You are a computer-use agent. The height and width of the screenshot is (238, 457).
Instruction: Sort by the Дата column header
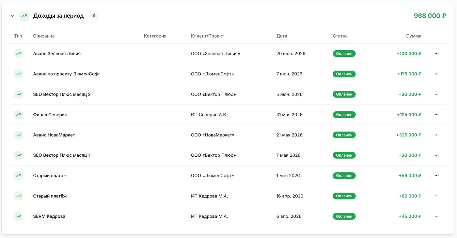click(x=282, y=36)
